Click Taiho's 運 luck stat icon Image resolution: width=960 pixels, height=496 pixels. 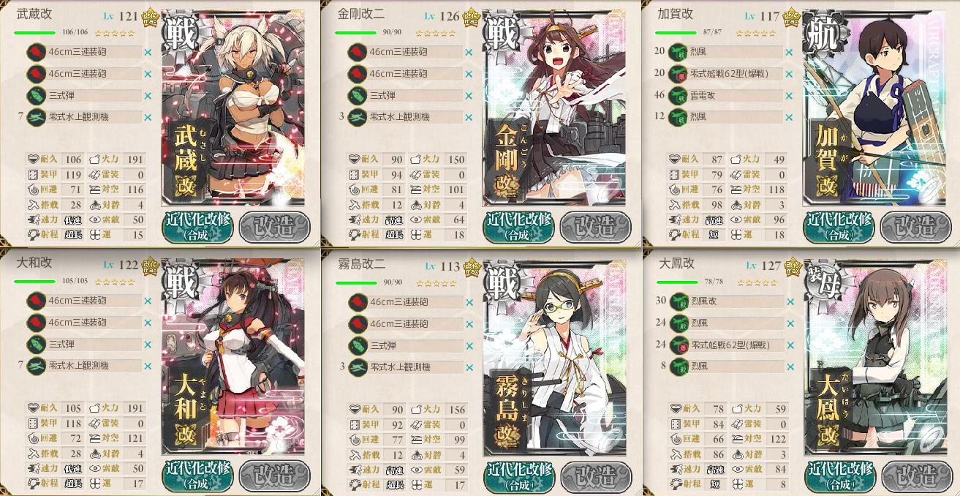[x=738, y=484]
